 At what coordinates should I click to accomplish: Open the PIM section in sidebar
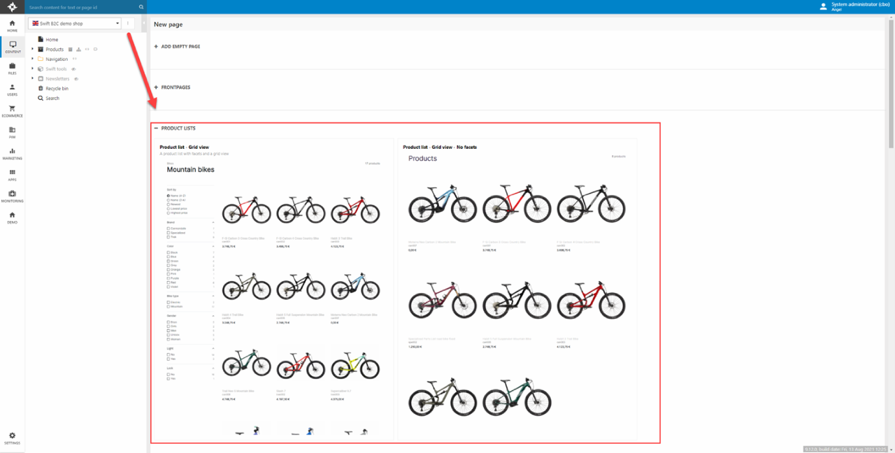12,132
